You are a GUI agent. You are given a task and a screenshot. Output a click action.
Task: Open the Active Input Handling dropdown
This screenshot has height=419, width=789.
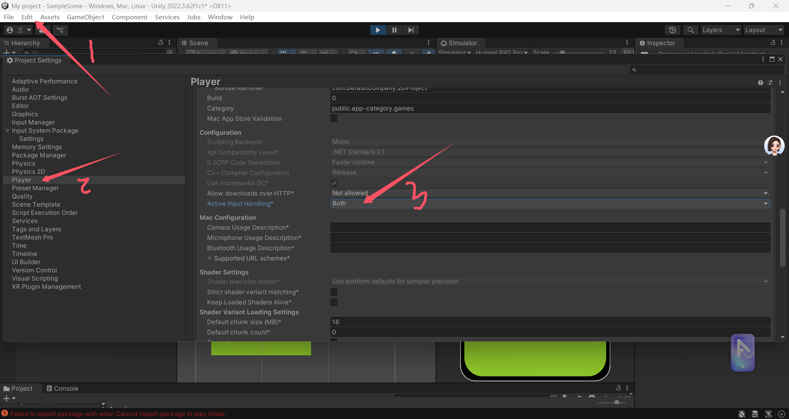point(550,203)
